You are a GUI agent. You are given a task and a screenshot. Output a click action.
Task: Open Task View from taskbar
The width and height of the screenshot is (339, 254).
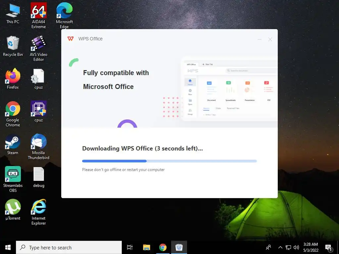click(130, 247)
